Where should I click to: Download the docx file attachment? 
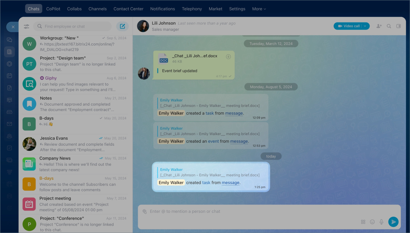(x=228, y=56)
